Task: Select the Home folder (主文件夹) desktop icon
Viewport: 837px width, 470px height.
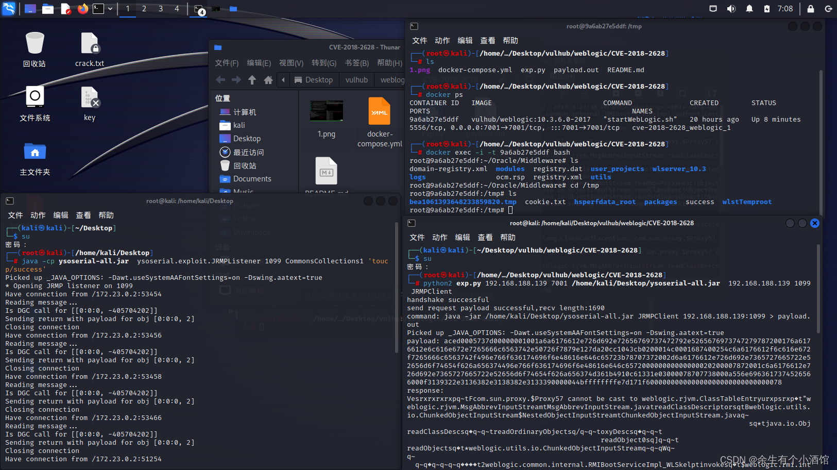Action: (x=35, y=159)
